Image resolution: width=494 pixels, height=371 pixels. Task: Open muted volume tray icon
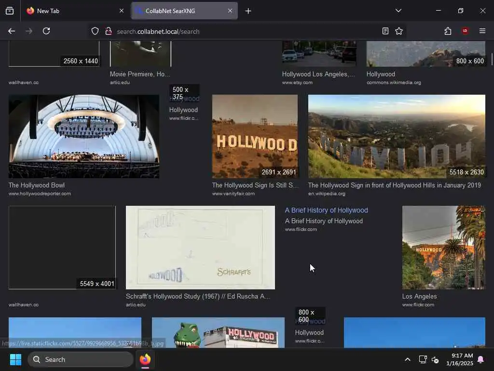[435, 359]
